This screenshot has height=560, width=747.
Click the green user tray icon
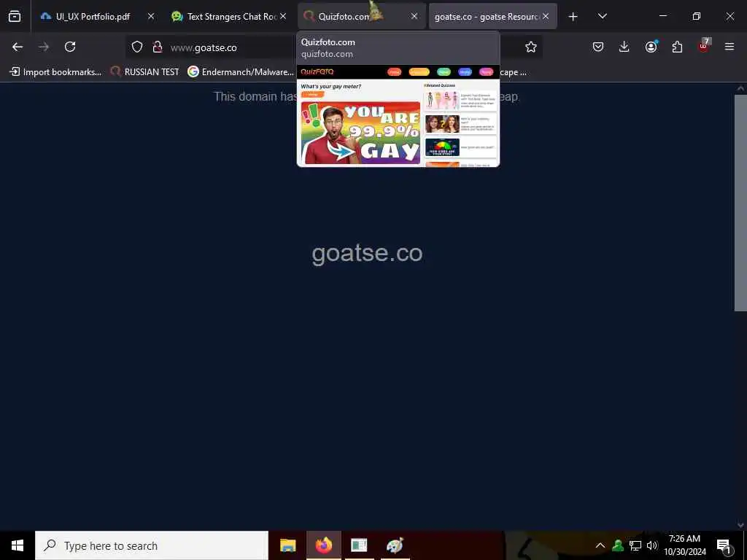click(618, 545)
